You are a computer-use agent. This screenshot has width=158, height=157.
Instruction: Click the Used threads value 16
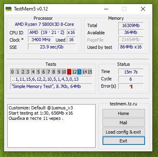[71, 40]
